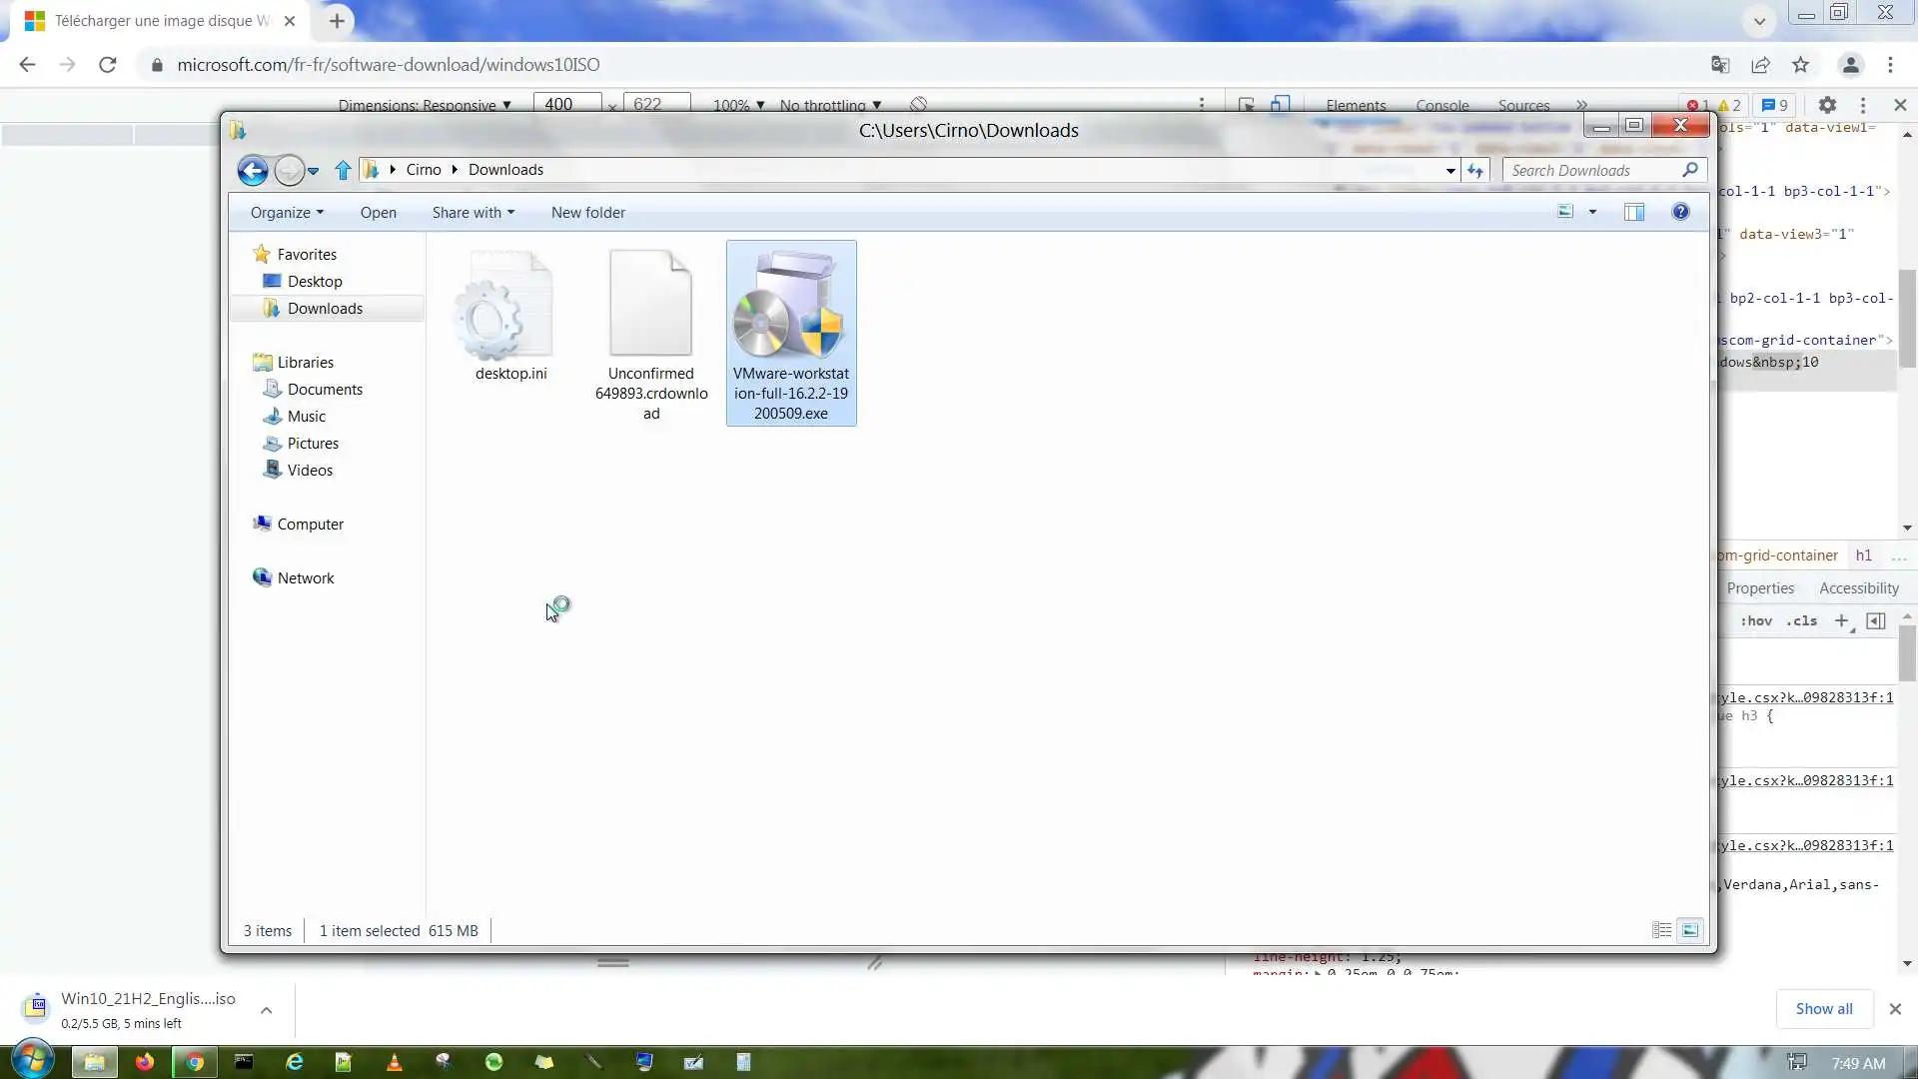Screen dimensions: 1918x1079
Task: Open the DevTools Settings gear icon
Action: (1827, 105)
